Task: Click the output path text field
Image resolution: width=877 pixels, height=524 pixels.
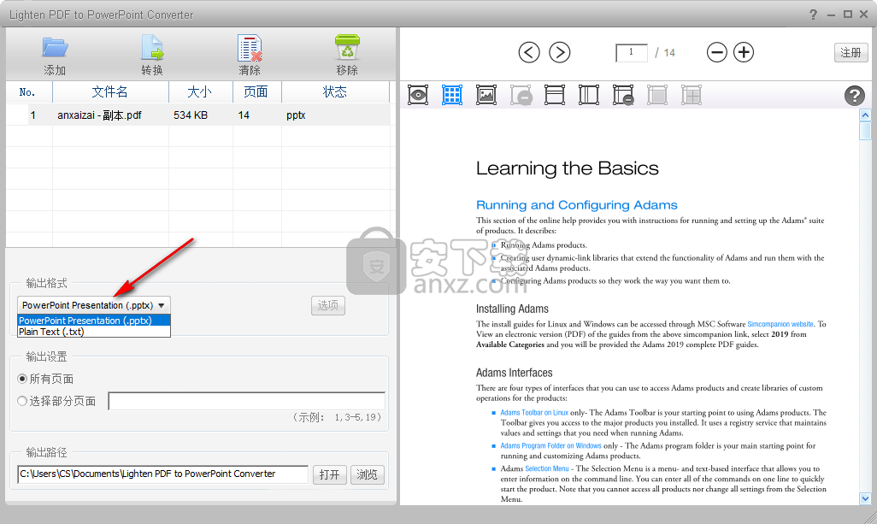Action: (x=162, y=474)
